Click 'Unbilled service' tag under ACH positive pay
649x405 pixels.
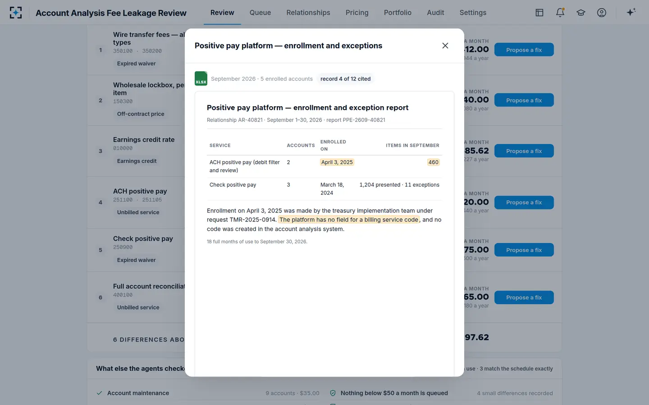pyautogui.click(x=138, y=212)
